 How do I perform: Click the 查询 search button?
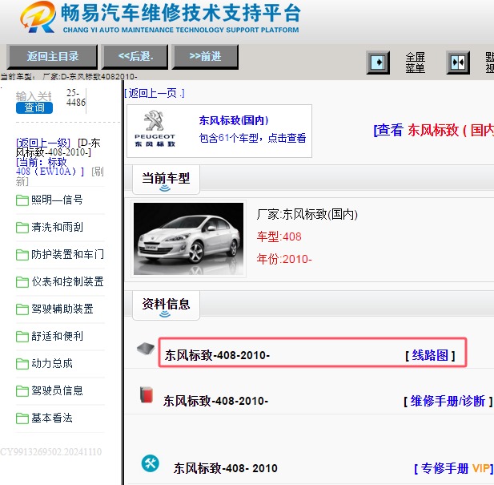34,107
